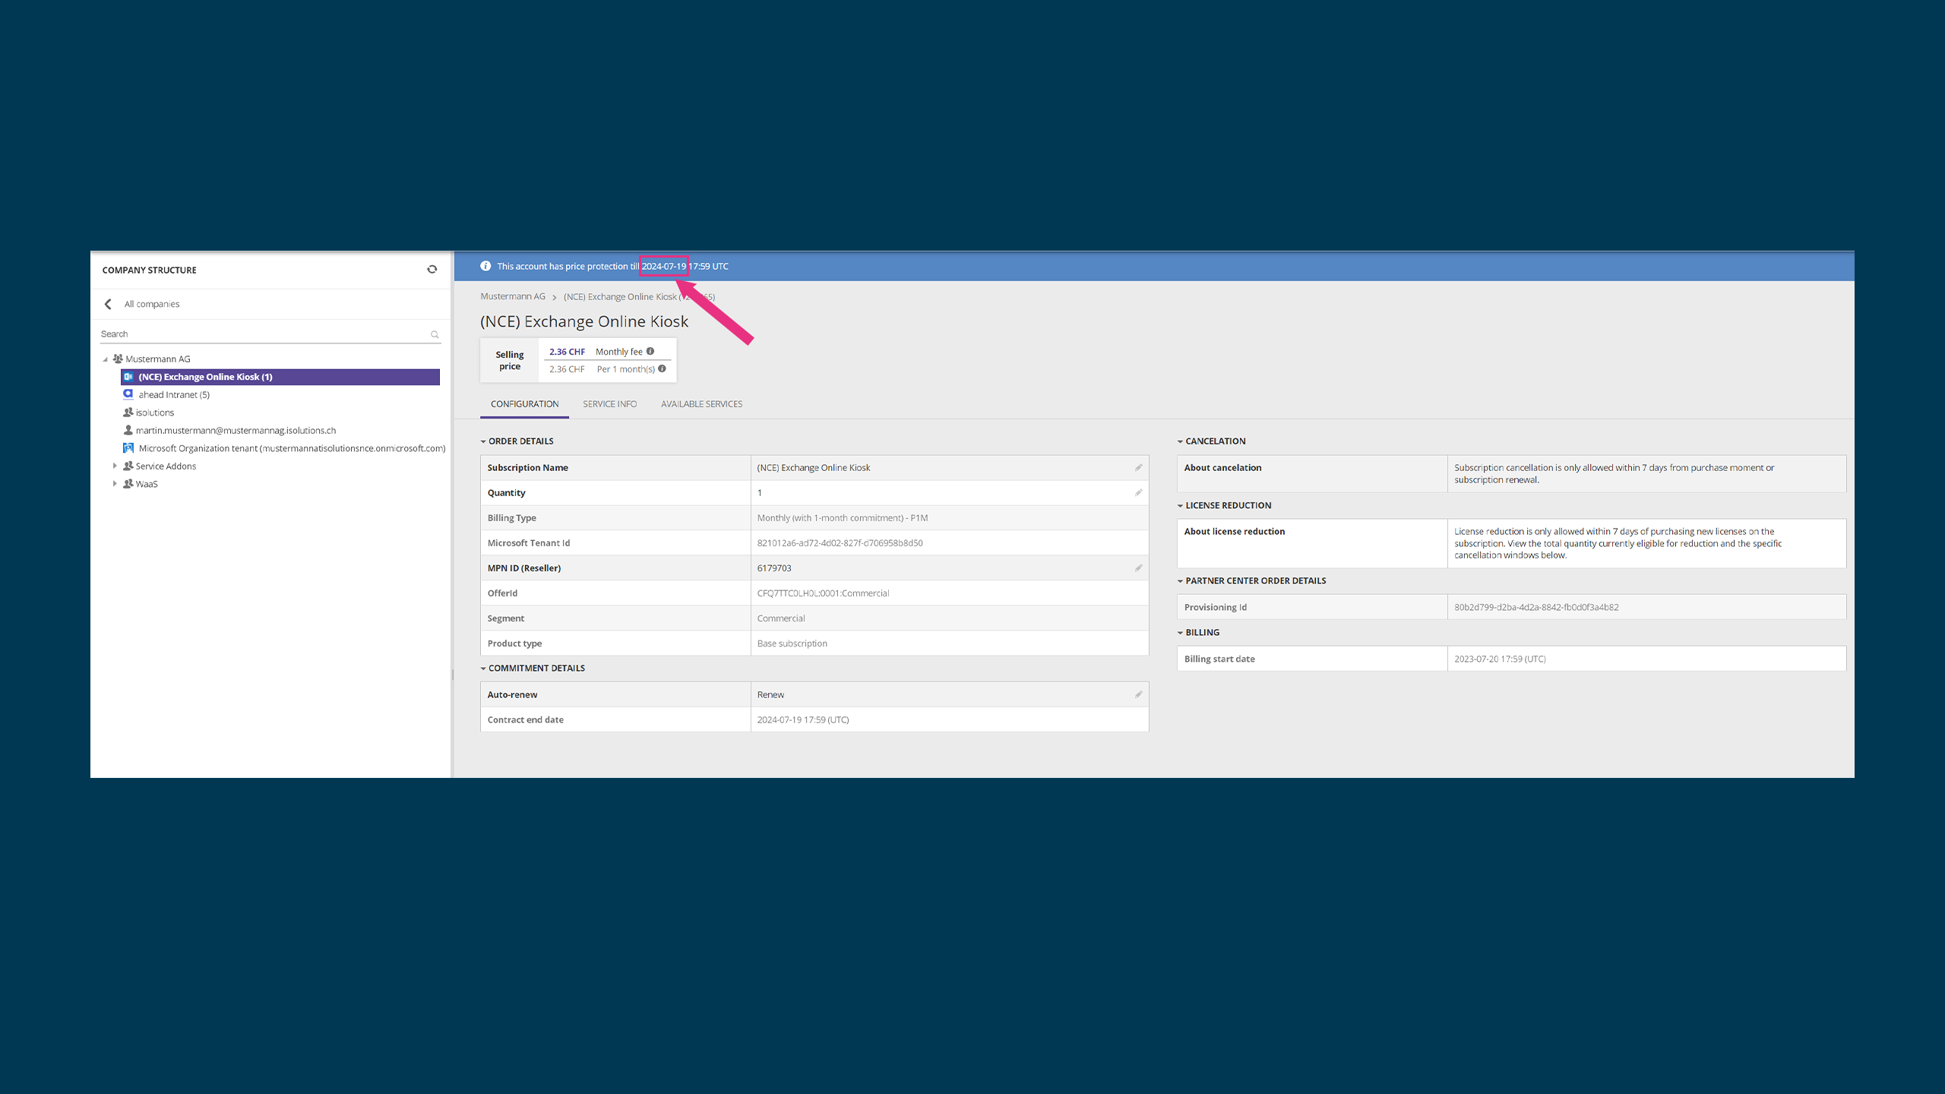
Task: Open Mustermann AG from the breadcrumb
Action: (512, 296)
